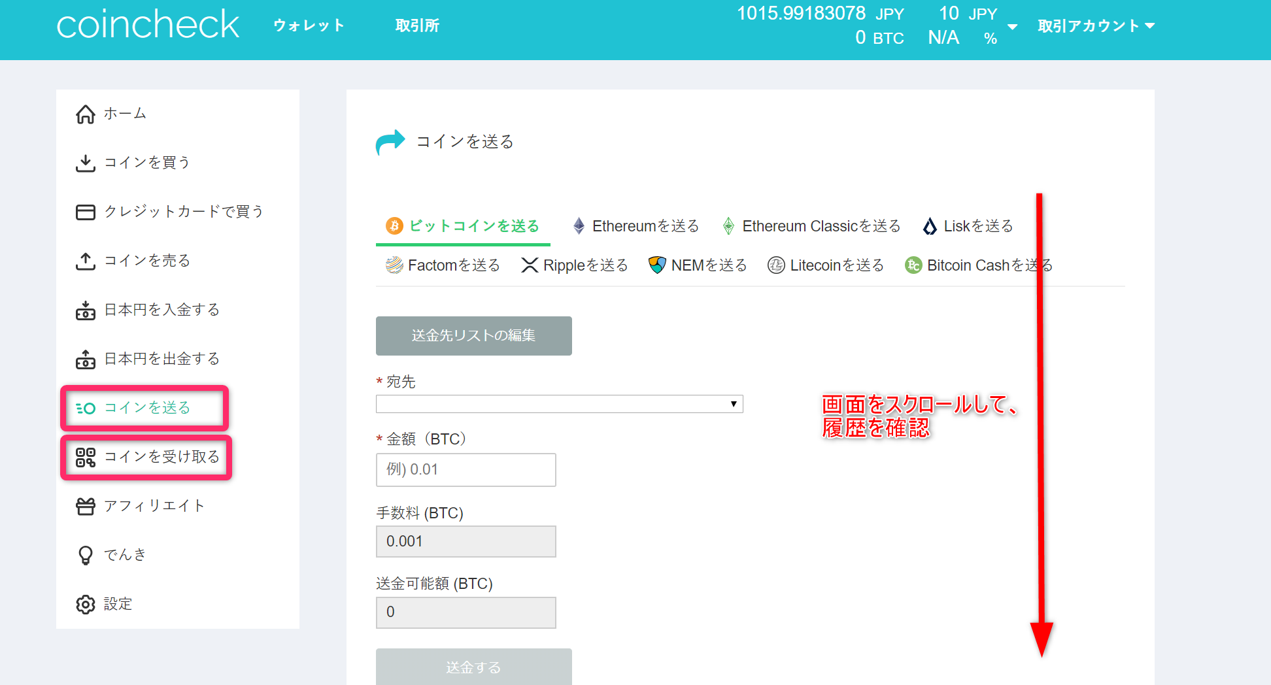Open ウォレット in the top navigation
Viewport: 1271px width, 685px height.
tap(309, 25)
